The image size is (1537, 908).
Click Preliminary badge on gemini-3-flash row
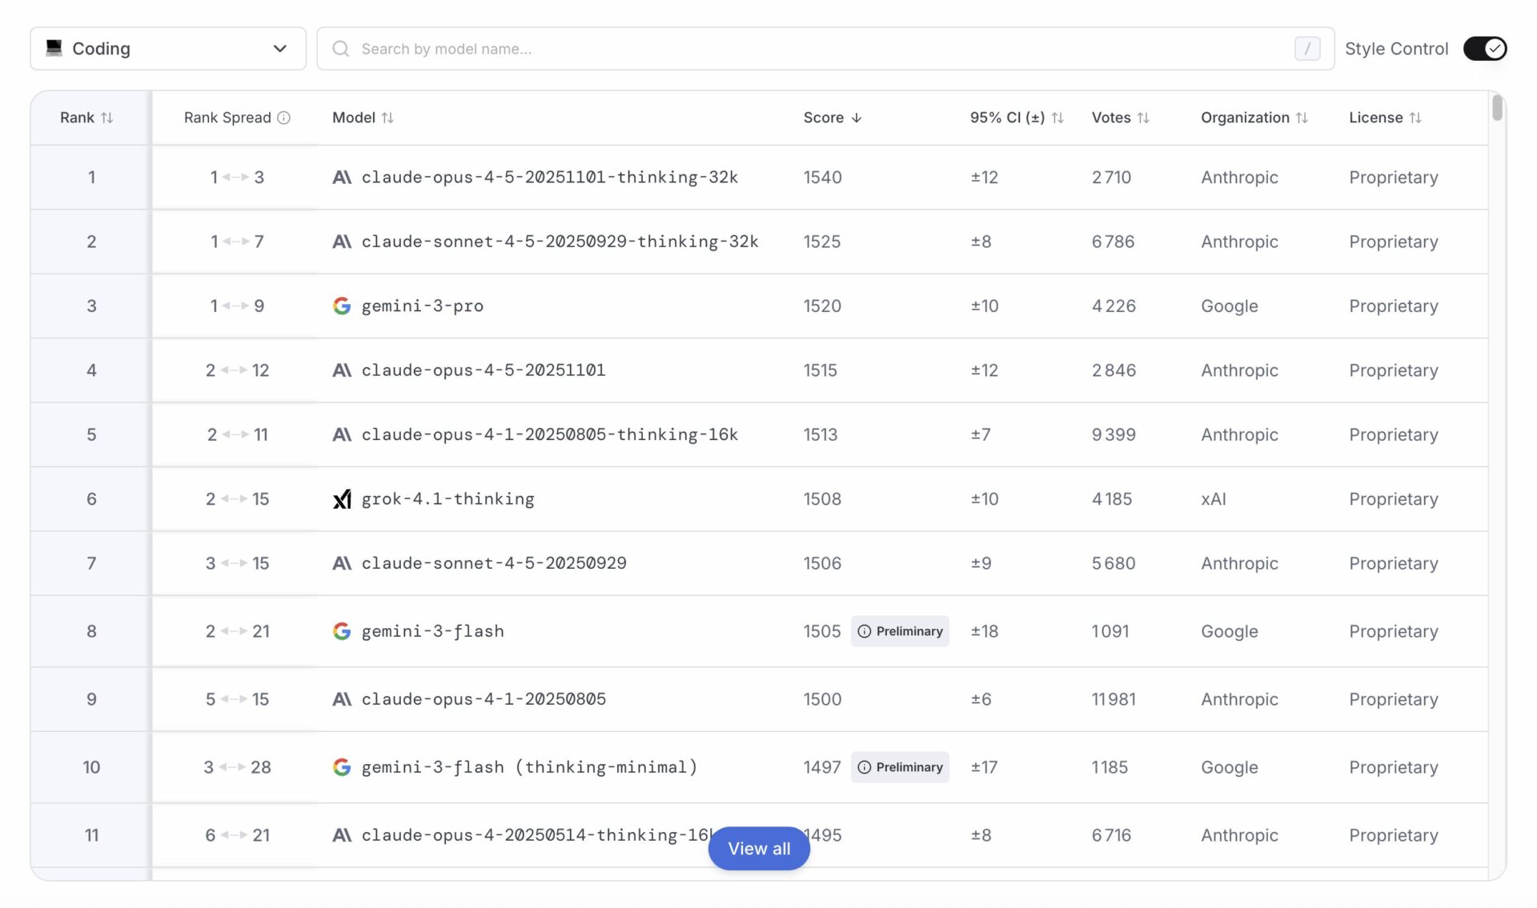point(900,631)
